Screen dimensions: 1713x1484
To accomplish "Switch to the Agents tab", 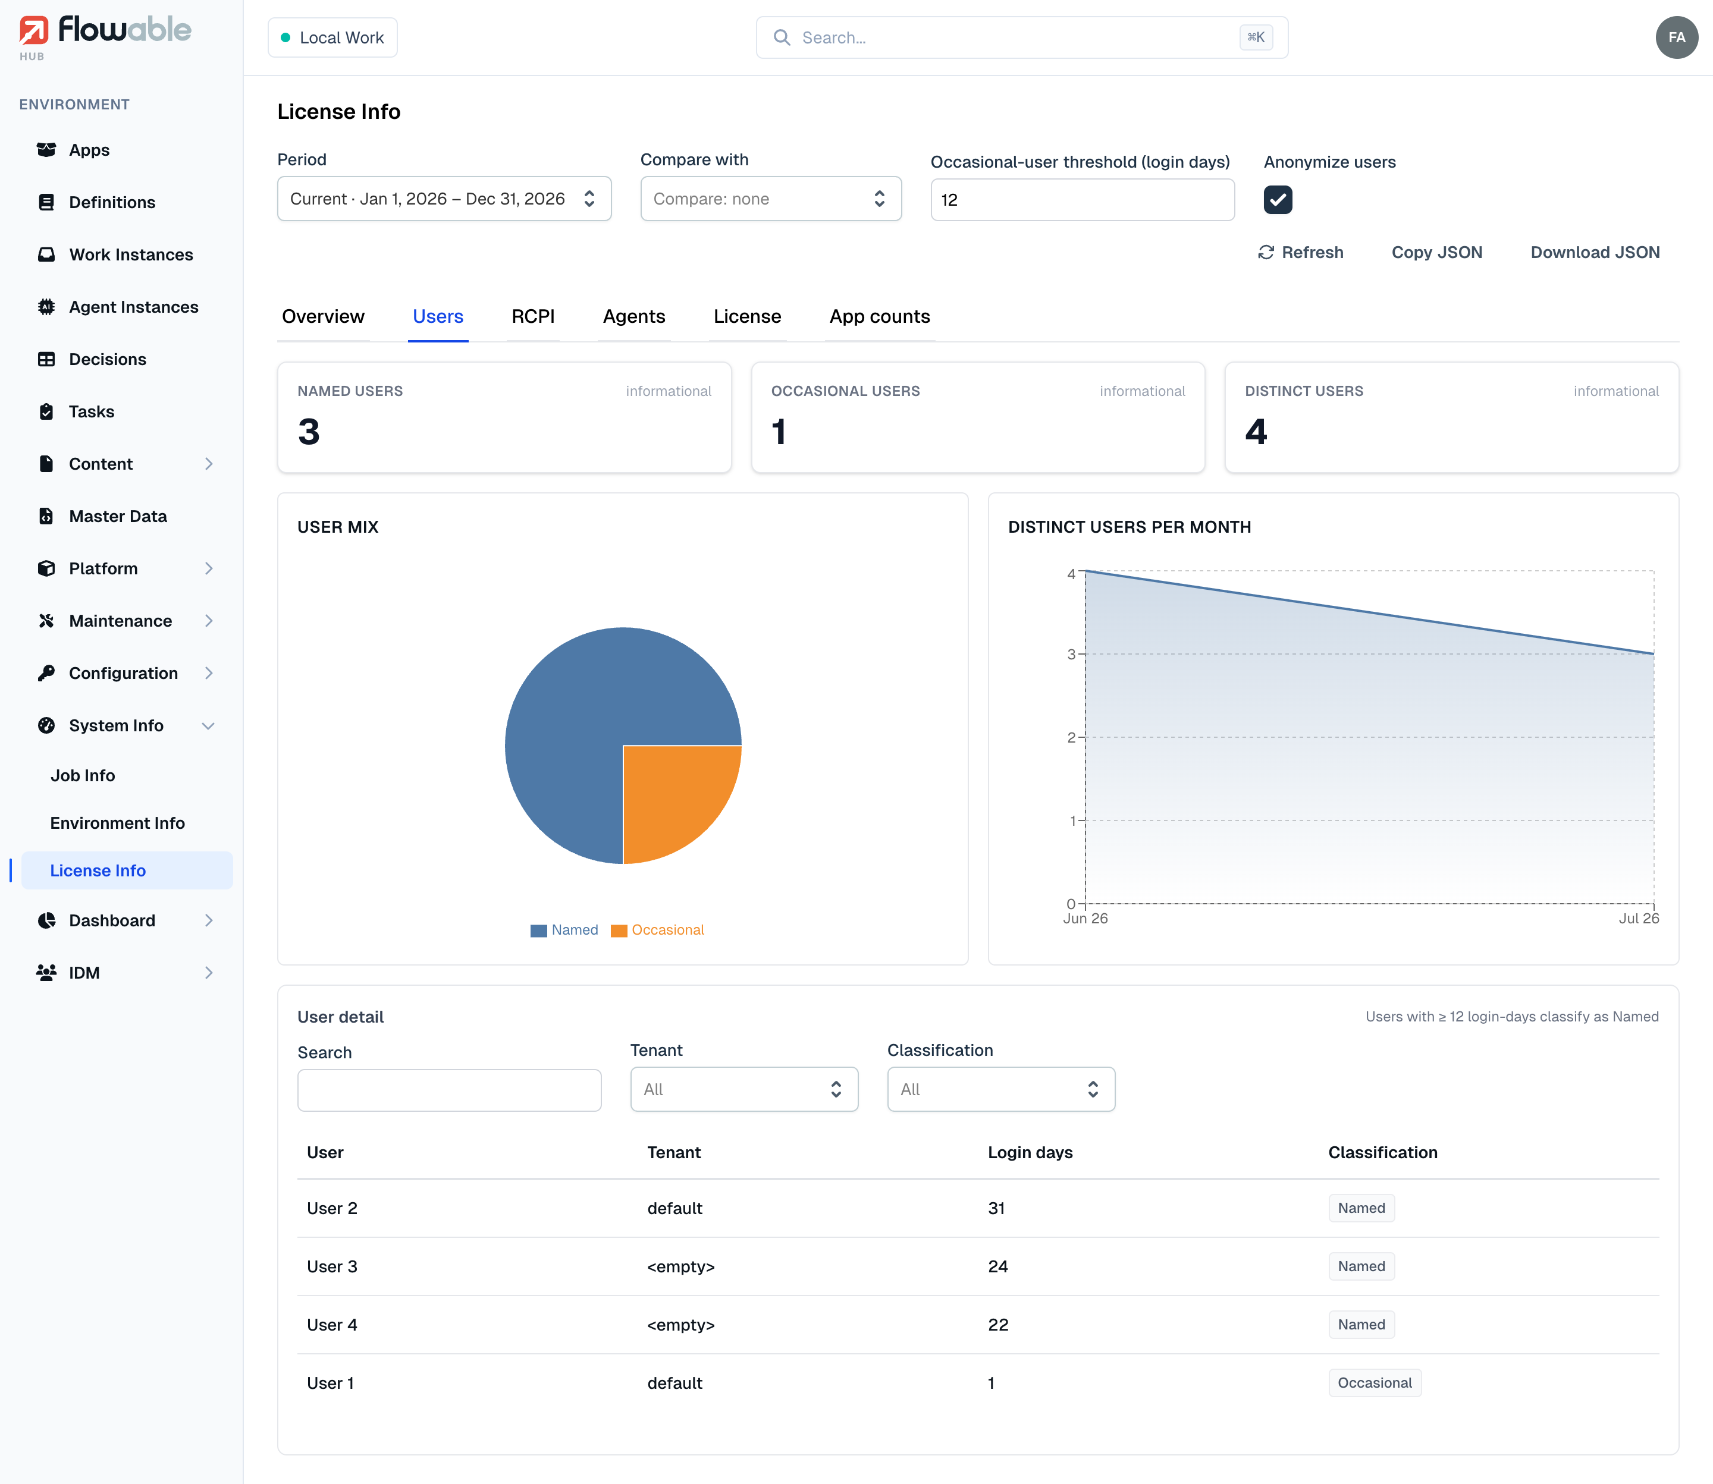I will coord(633,316).
